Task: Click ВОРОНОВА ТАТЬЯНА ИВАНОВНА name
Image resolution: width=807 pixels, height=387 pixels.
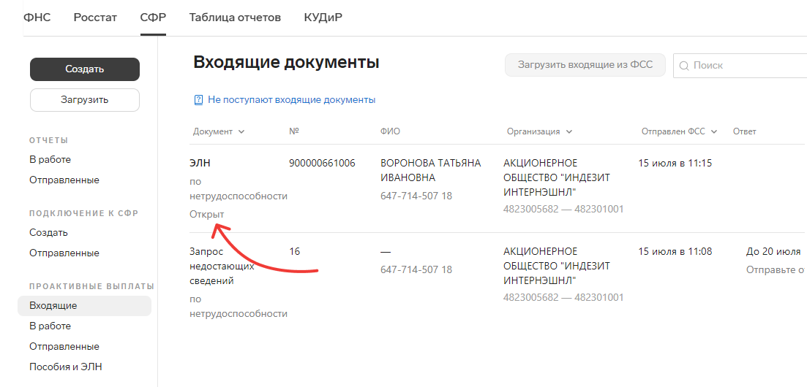Action: 431,171
